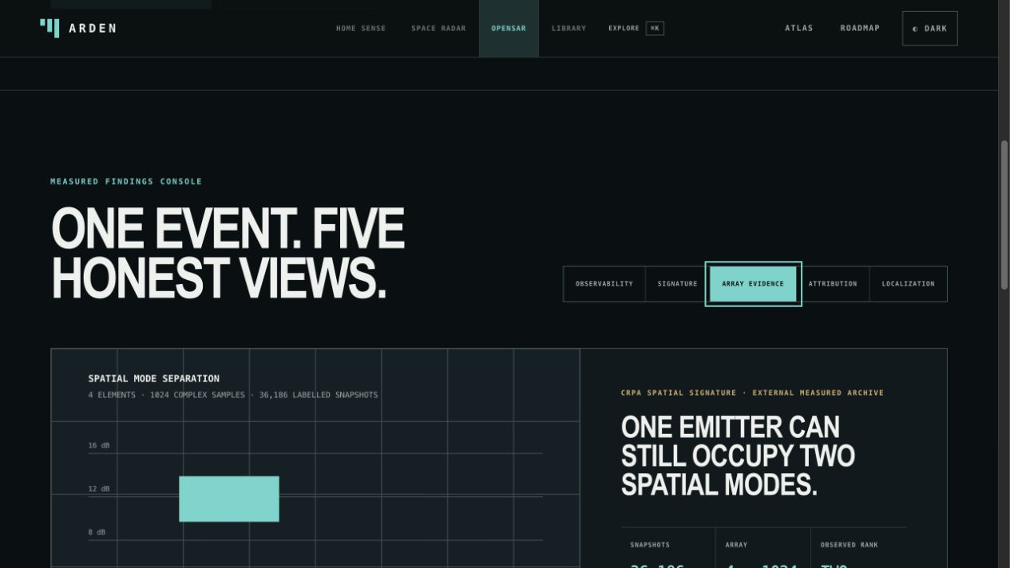Viewport: 1010px width, 568px height.
Task: Click the "Array" stat label
Action: coord(736,545)
